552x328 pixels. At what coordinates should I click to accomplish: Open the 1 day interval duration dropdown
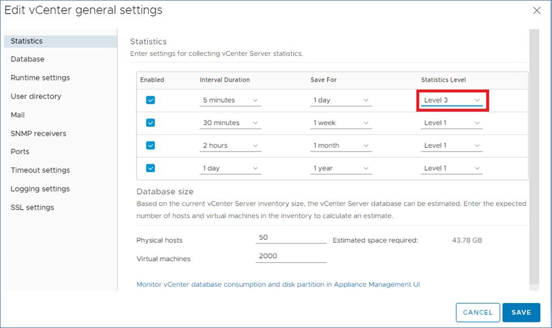(230, 168)
